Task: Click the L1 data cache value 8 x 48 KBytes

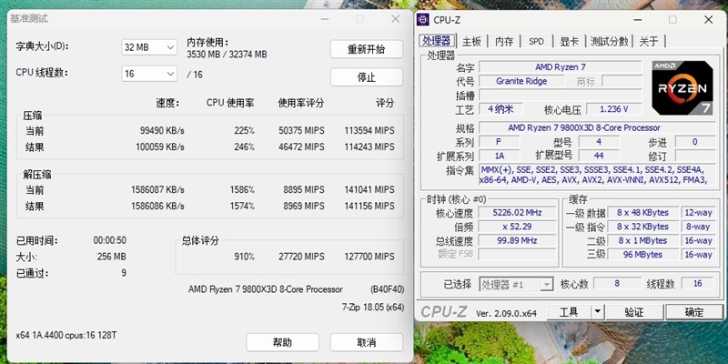Action: pos(642,213)
